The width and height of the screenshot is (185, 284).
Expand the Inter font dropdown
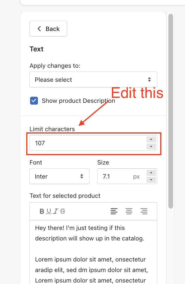tap(60, 176)
